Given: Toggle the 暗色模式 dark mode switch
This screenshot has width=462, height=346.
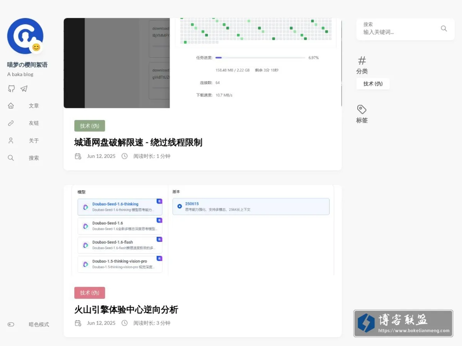Looking at the screenshot, I should tap(11, 324).
